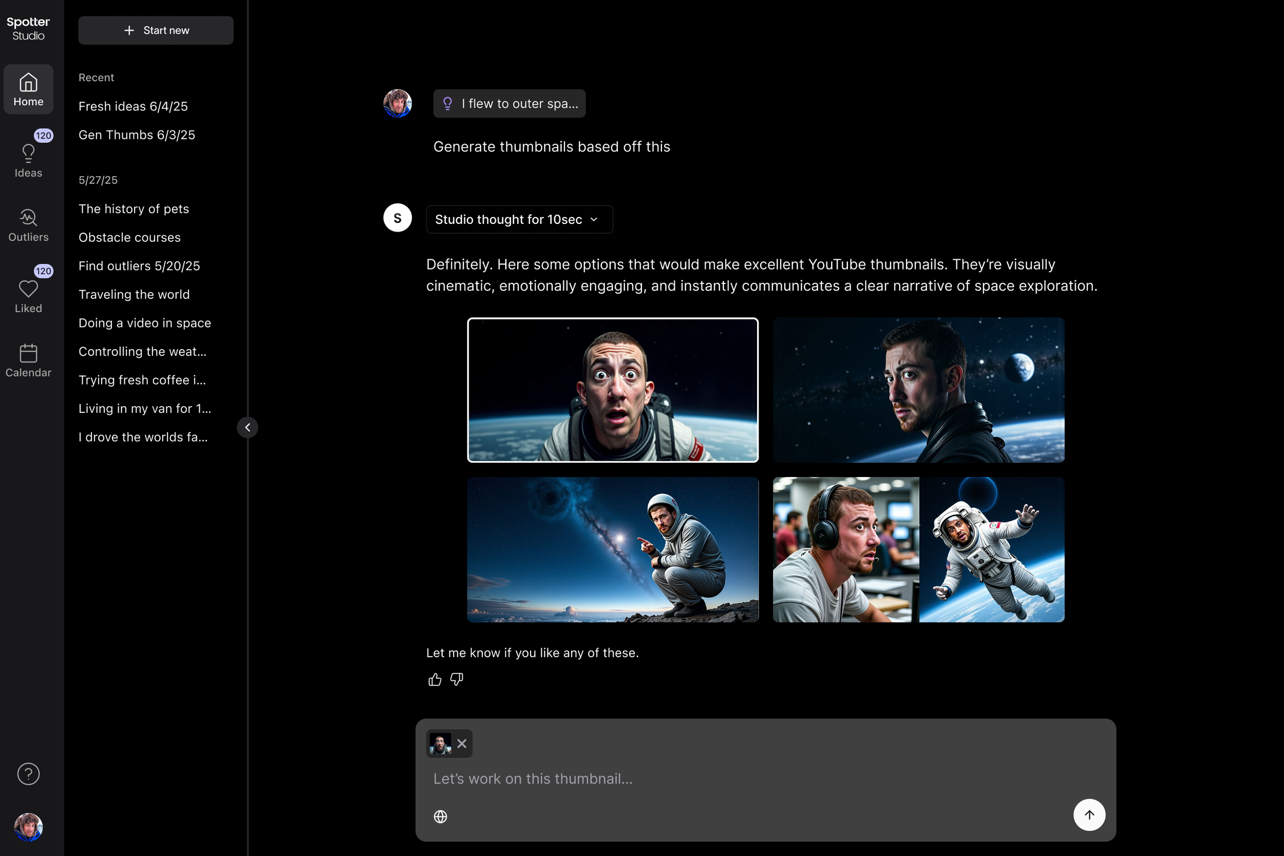Open the Outliers sidebar section
Viewport: 1284px width, 856px height.
point(28,225)
